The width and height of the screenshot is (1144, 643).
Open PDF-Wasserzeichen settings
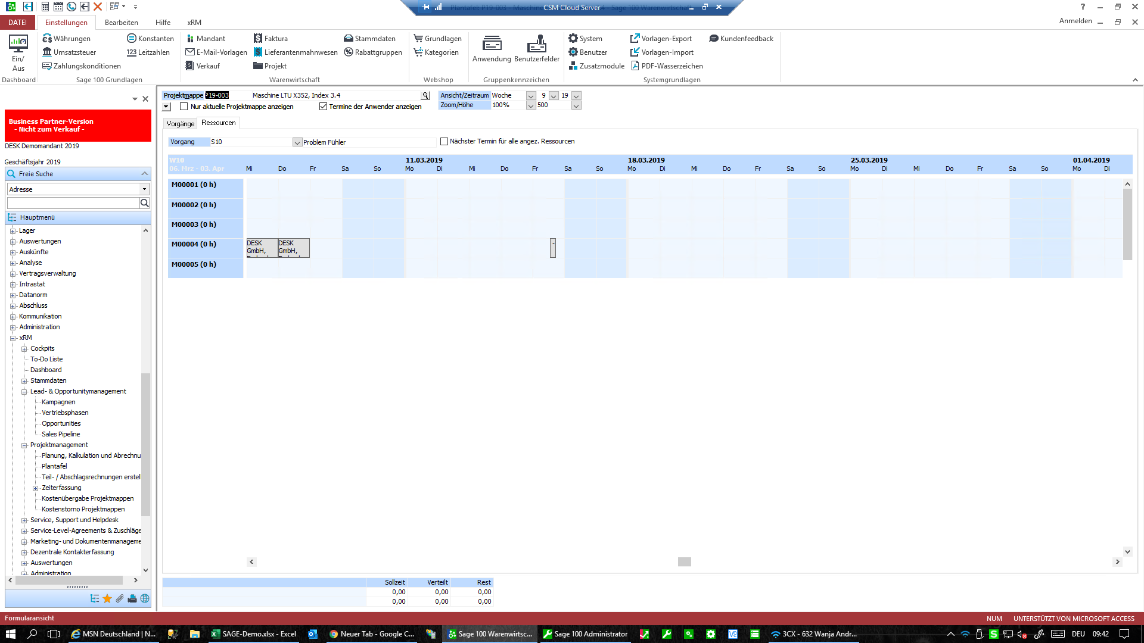pos(666,66)
